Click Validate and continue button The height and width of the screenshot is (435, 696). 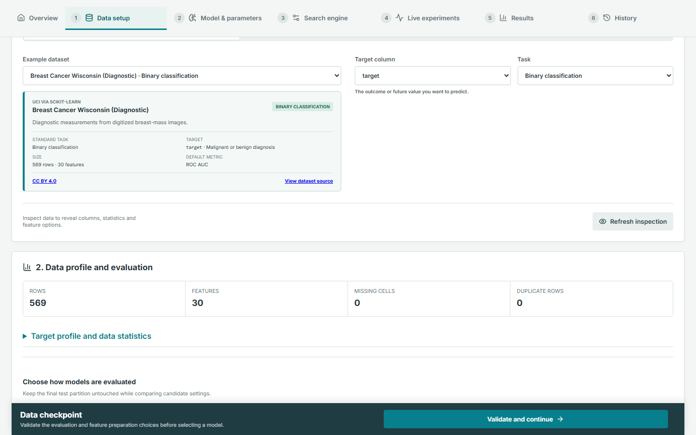(526, 419)
